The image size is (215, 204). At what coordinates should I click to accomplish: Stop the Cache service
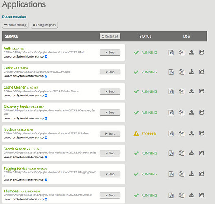click(110, 72)
